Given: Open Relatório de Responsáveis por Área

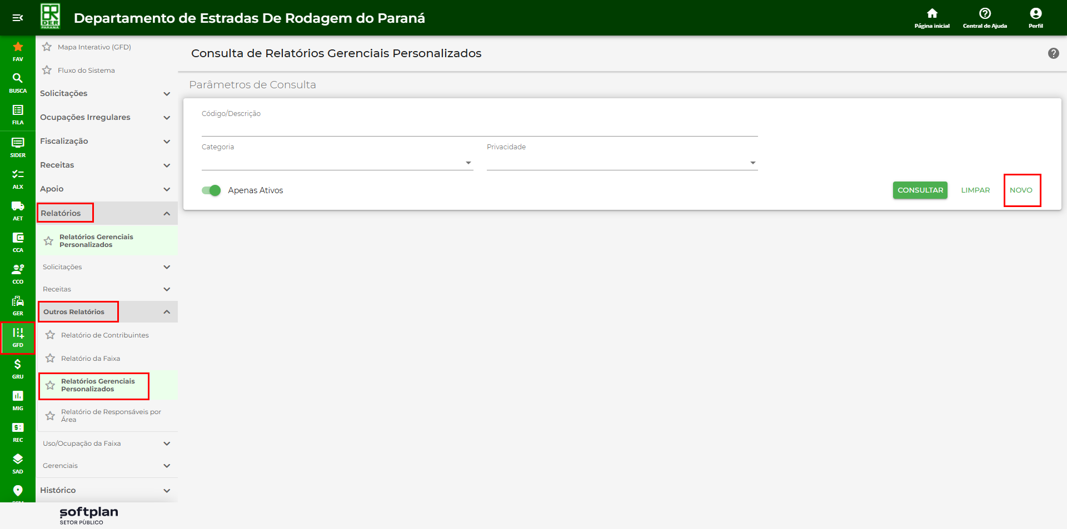Looking at the screenshot, I should coord(111,415).
